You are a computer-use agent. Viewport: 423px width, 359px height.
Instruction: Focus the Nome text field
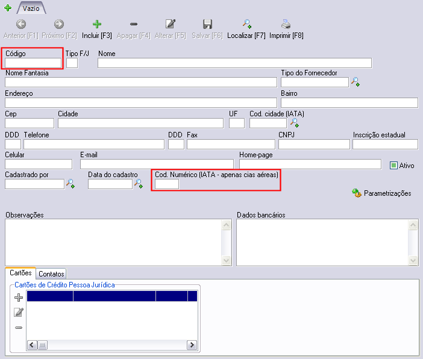coord(235,63)
